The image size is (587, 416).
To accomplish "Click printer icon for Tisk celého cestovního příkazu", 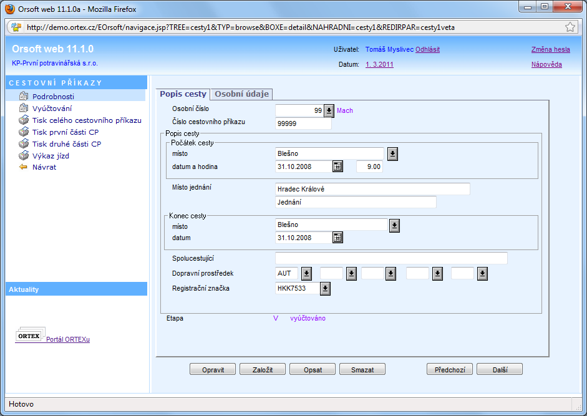I will click(24, 120).
